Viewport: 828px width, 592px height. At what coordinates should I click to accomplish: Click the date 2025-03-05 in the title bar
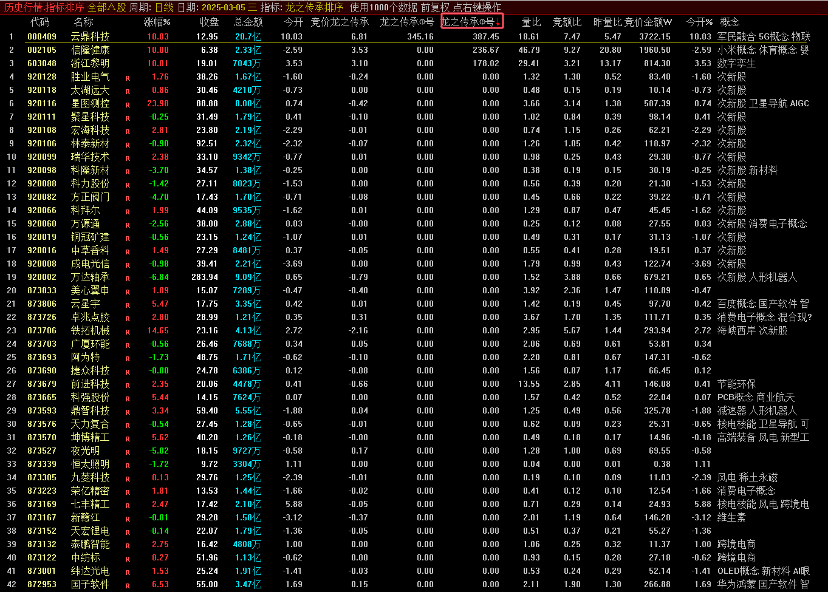(223, 7)
